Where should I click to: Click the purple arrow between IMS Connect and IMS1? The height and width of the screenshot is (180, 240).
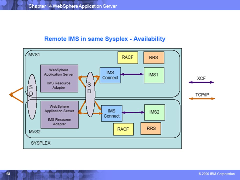pos(132,74)
